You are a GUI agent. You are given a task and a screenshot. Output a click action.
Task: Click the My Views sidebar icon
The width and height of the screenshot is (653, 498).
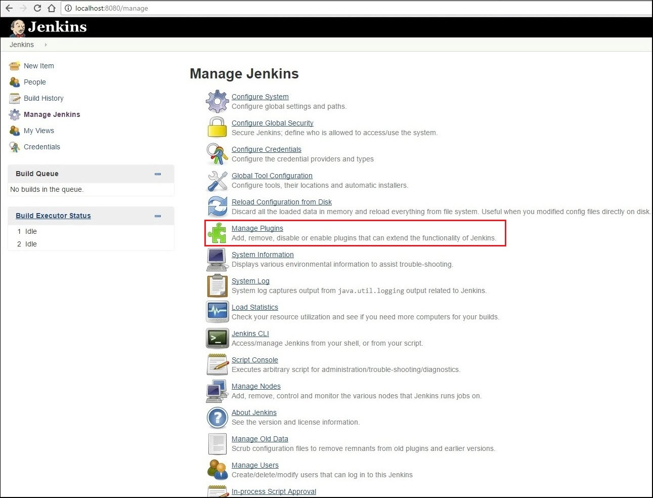tap(15, 131)
